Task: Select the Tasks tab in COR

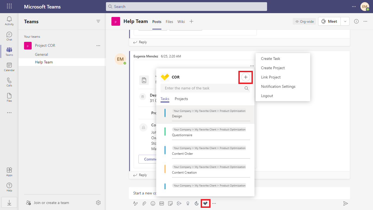Action: (x=165, y=99)
